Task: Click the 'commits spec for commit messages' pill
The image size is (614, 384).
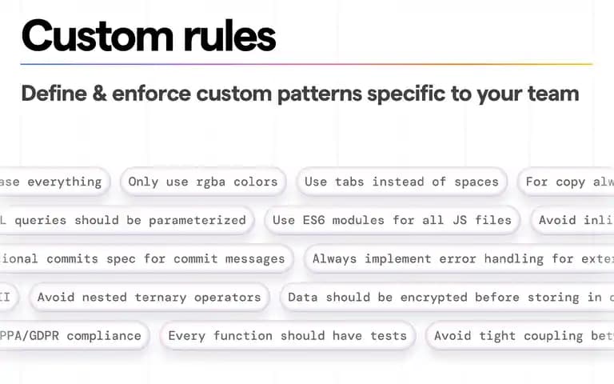Action: point(146,258)
